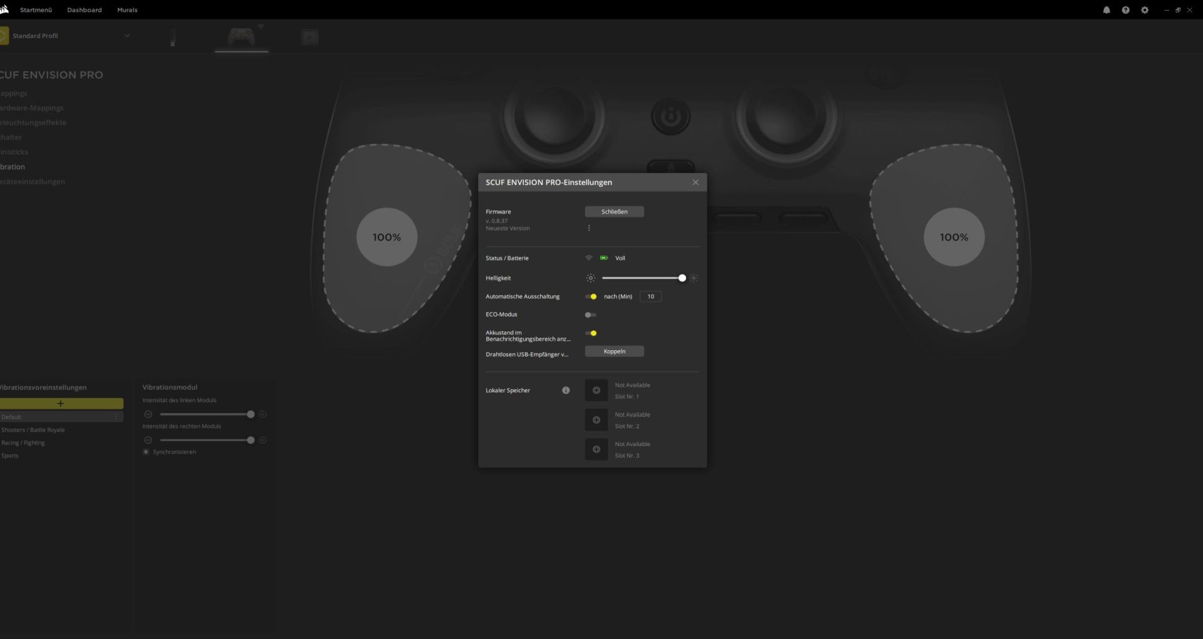This screenshot has width=1203, height=639.
Task: Open Beleuchtungseffekte in sidebar
Action: 33,123
